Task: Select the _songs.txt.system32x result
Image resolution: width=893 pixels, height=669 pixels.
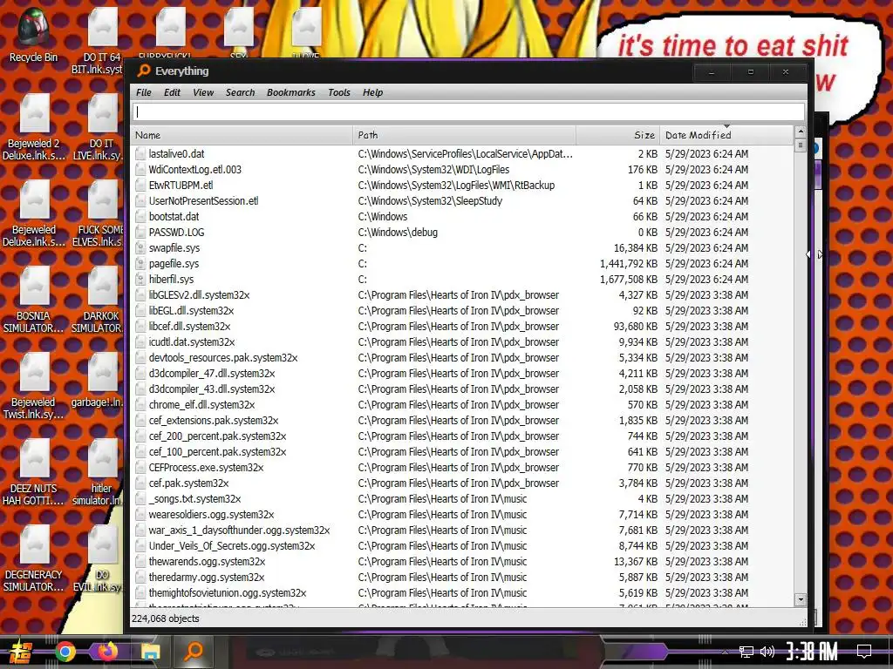Action: click(194, 499)
